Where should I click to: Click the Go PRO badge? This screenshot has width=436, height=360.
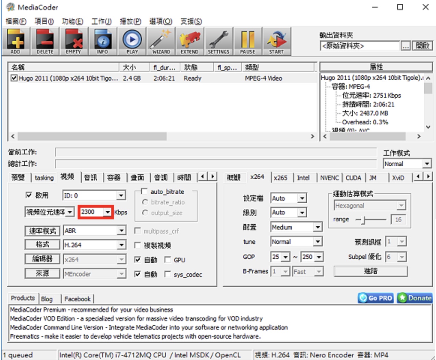[x=376, y=298]
